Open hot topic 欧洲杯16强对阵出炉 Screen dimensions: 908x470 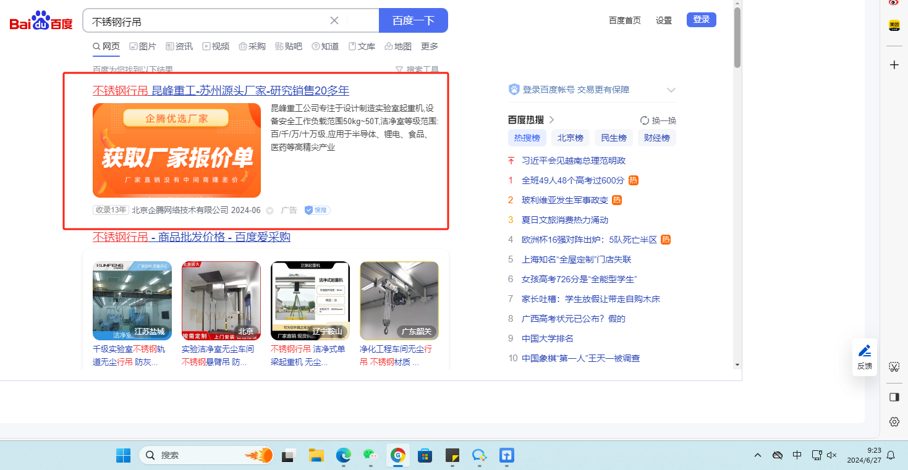pos(590,240)
